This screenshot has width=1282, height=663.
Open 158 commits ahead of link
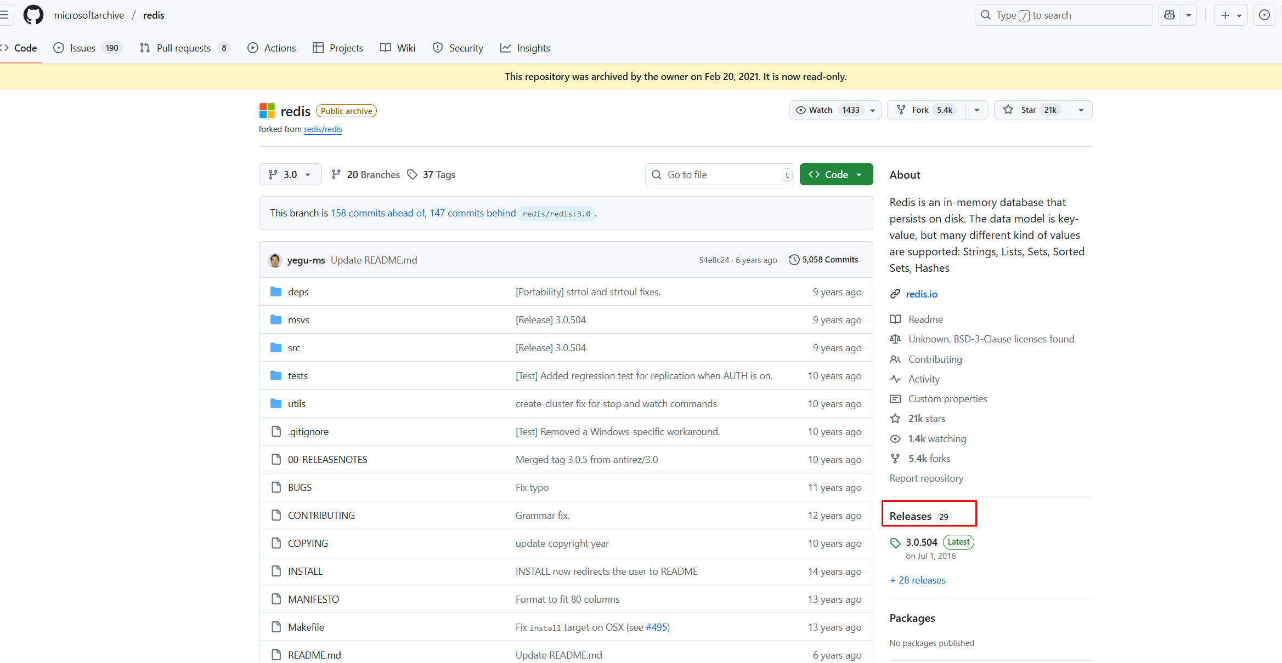tap(377, 213)
